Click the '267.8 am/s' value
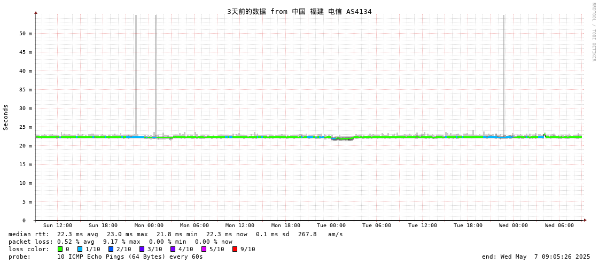 click(x=321, y=234)
